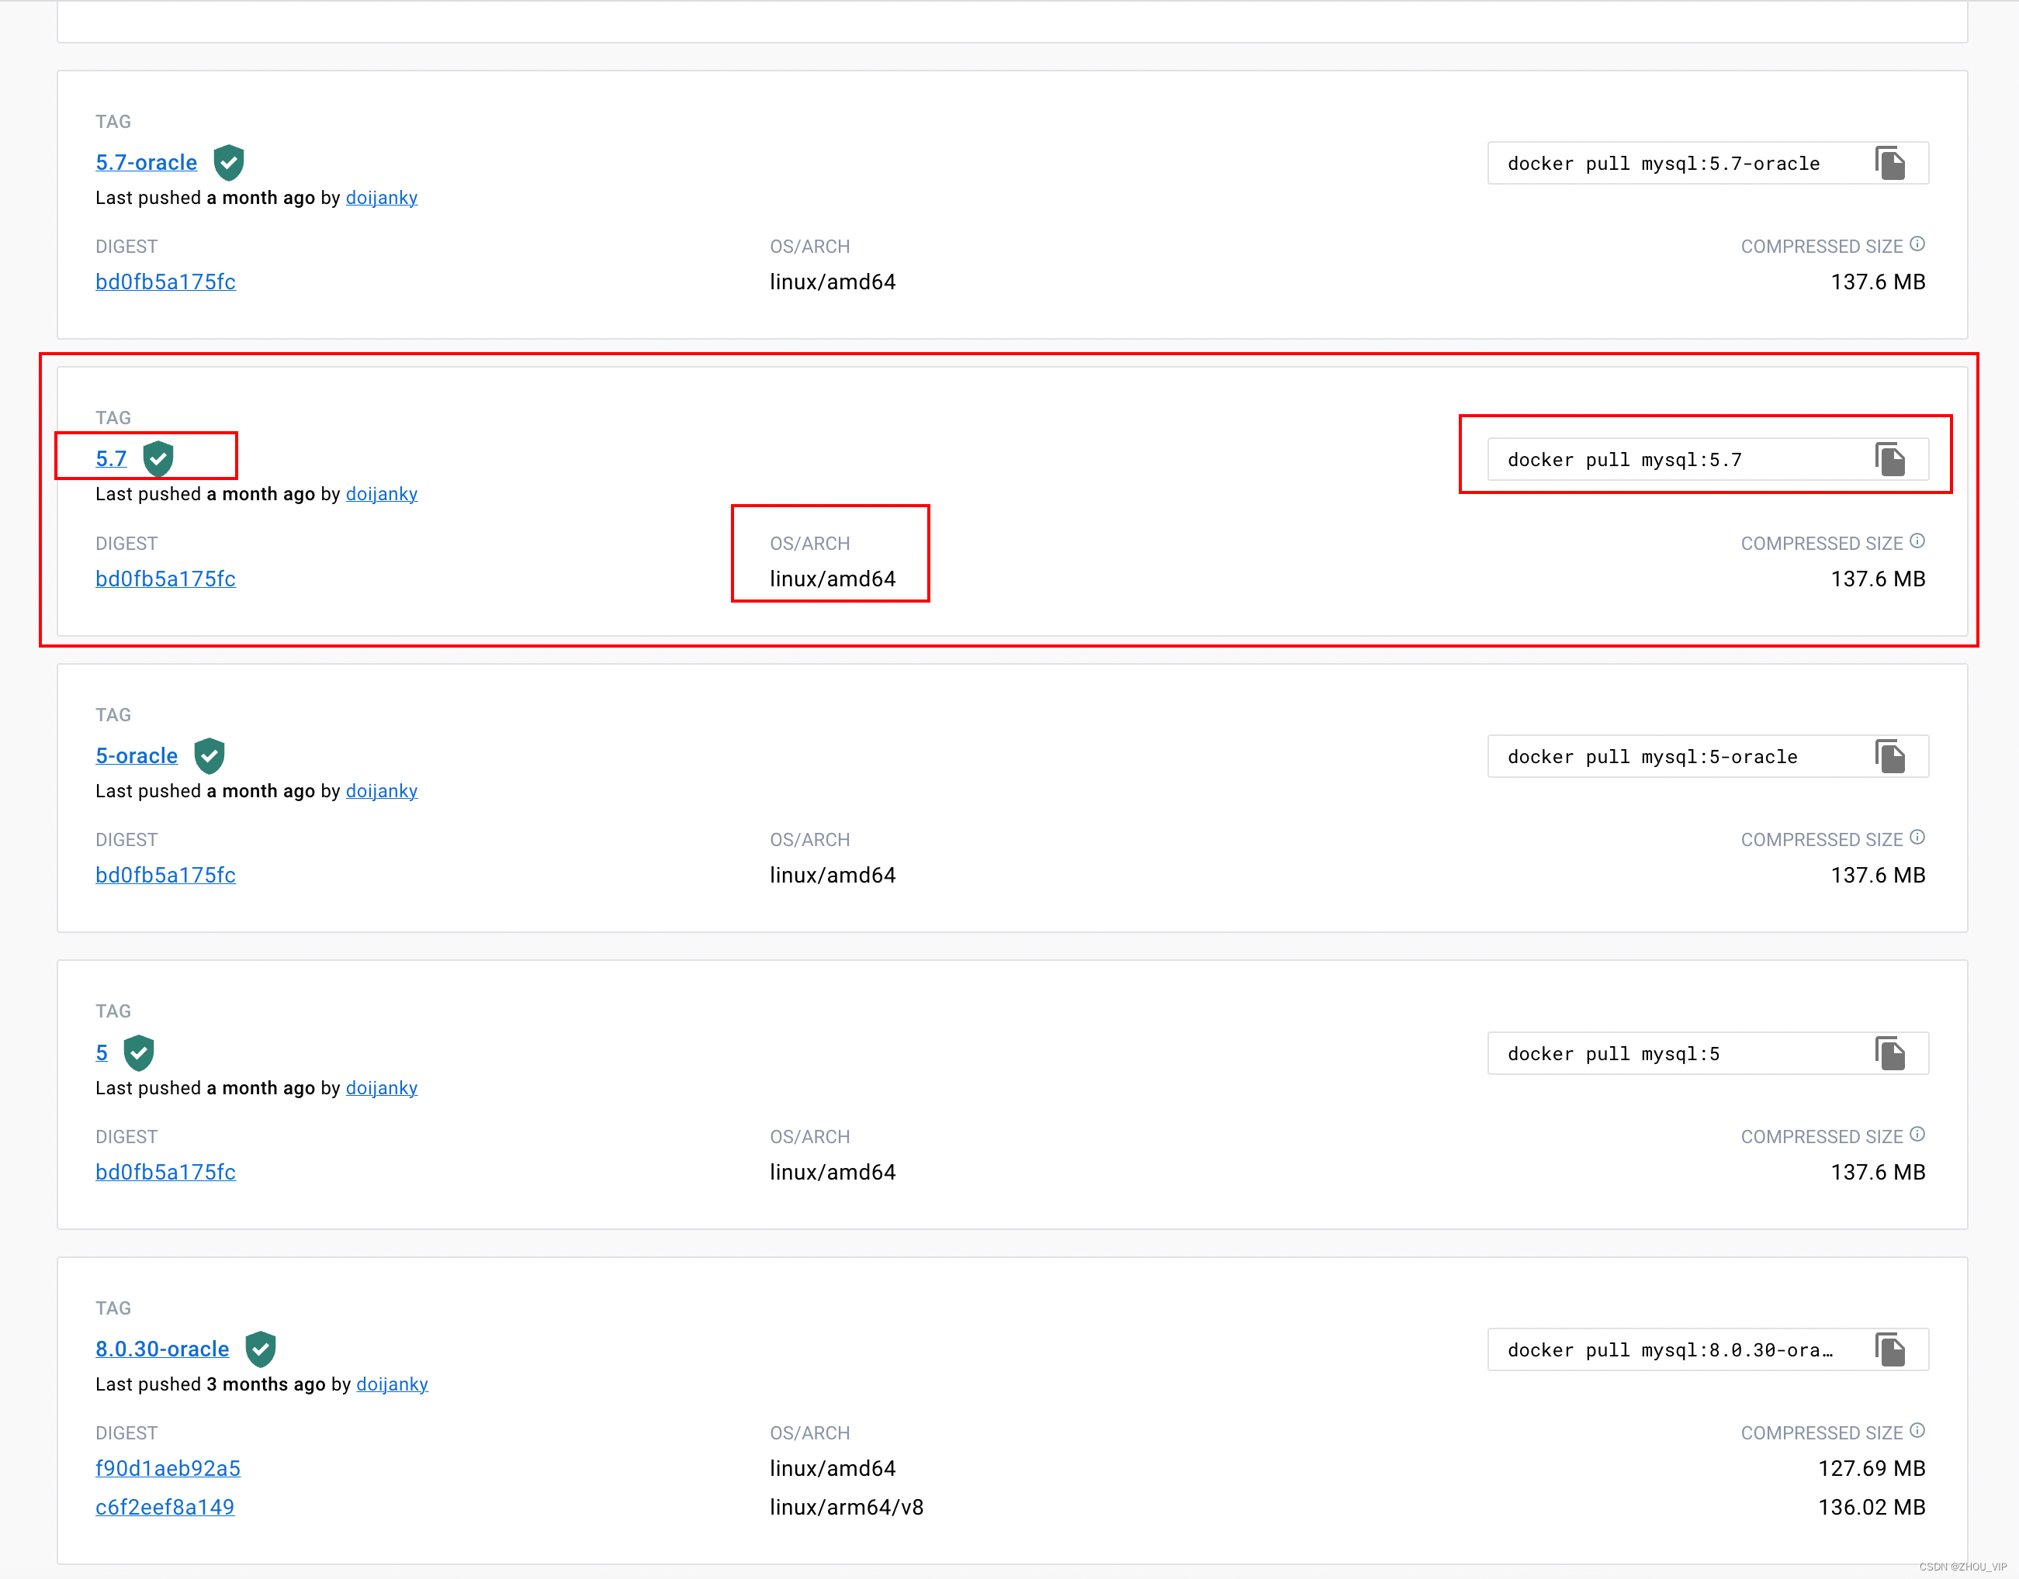
Task: Click verified shield beside tag 5
Action: pyautogui.click(x=139, y=1052)
